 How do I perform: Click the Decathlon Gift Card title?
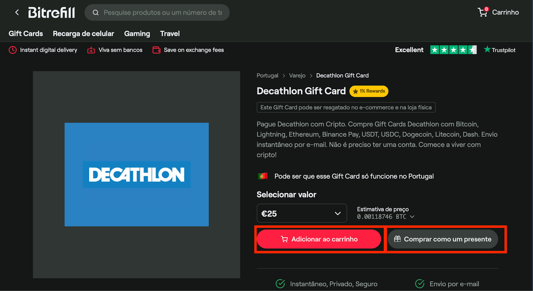301,91
